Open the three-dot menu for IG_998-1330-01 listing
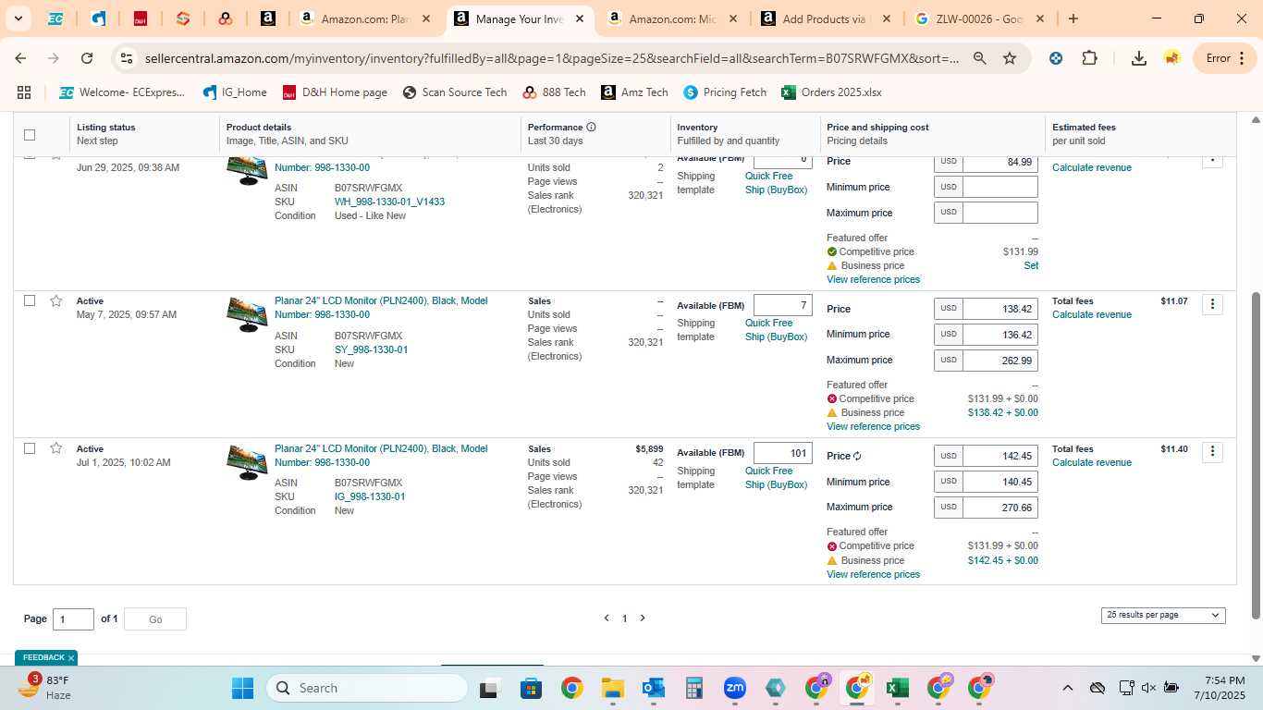 point(1212,452)
